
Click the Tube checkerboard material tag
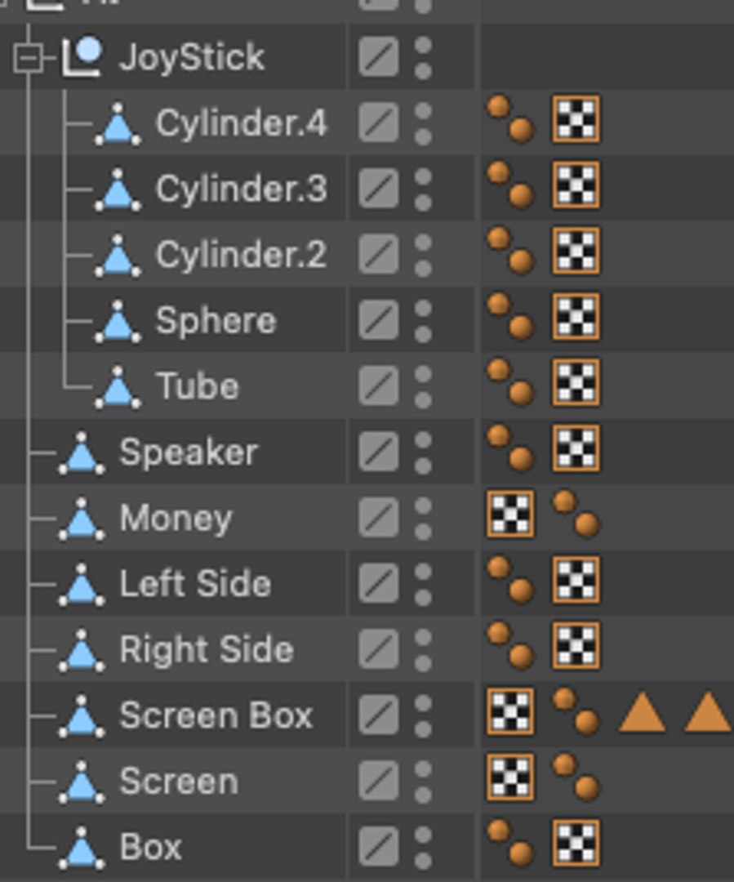[x=576, y=383]
